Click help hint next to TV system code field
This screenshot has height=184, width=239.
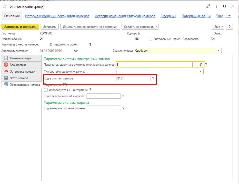click(x=123, y=96)
